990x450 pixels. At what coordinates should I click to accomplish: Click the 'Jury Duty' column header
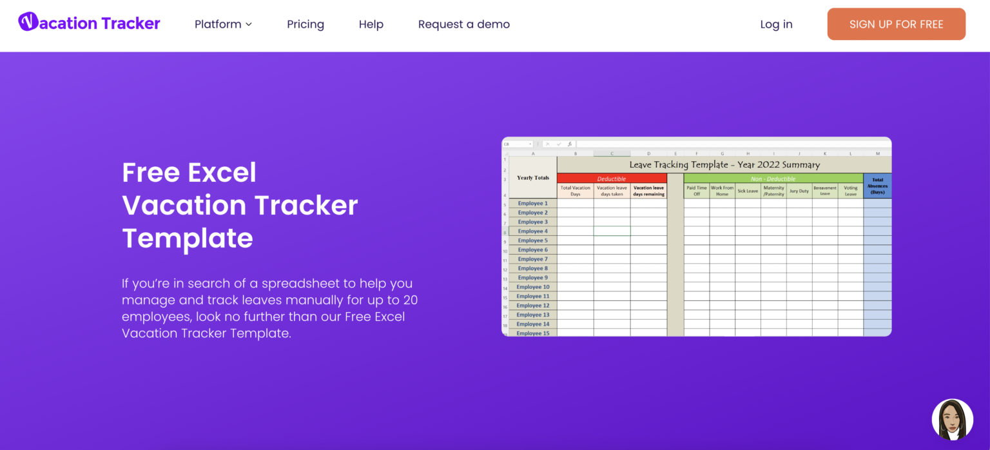[x=799, y=191]
